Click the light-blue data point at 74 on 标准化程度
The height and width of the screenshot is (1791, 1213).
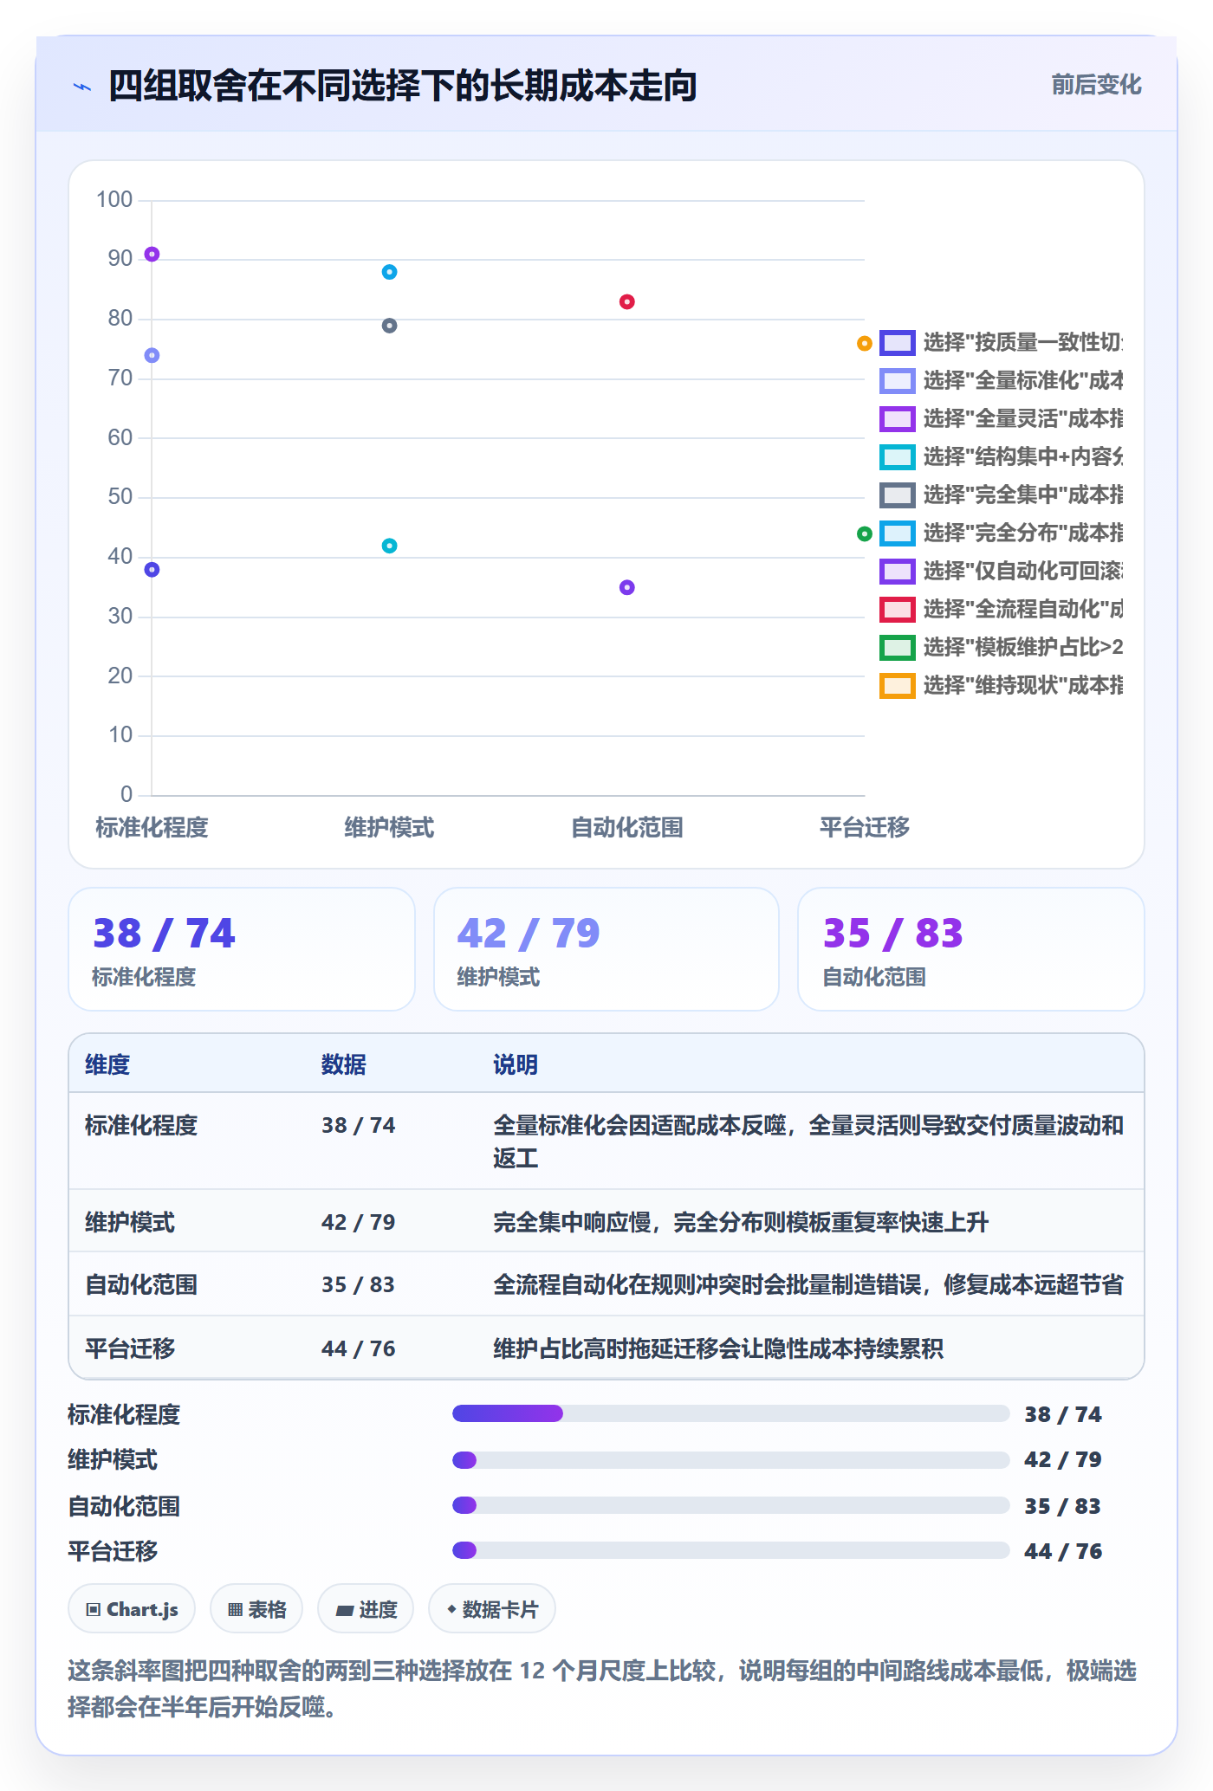(152, 355)
